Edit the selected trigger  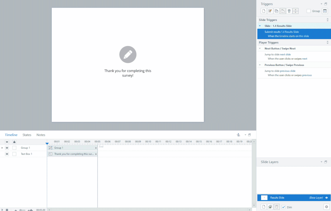click(270, 11)
